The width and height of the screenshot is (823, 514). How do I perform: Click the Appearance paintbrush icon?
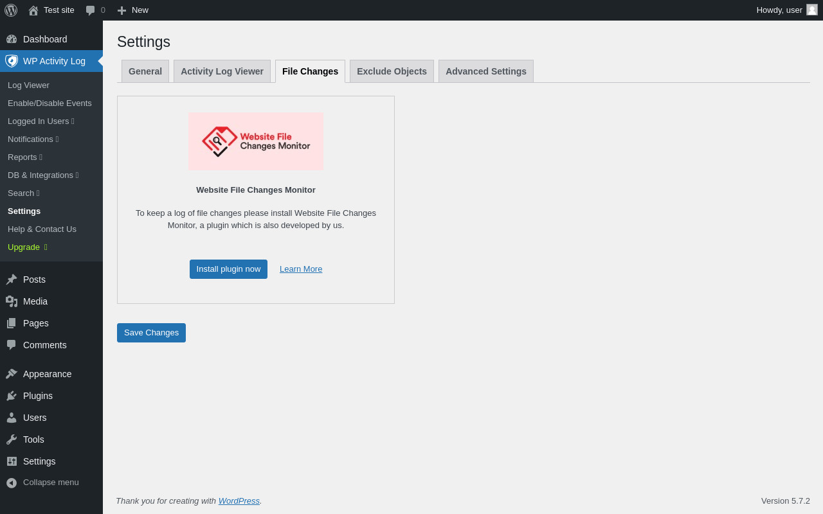pos(12,374)
